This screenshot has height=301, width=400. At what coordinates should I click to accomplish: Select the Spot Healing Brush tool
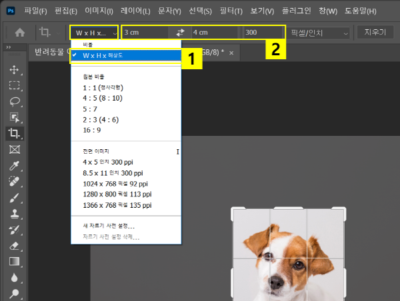click(x=14, y=182)
